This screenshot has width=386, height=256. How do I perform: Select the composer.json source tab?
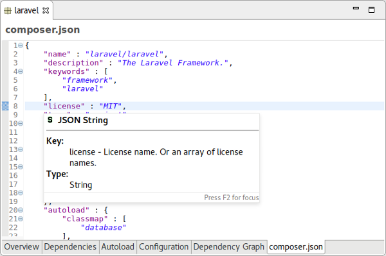coord(296,246)
